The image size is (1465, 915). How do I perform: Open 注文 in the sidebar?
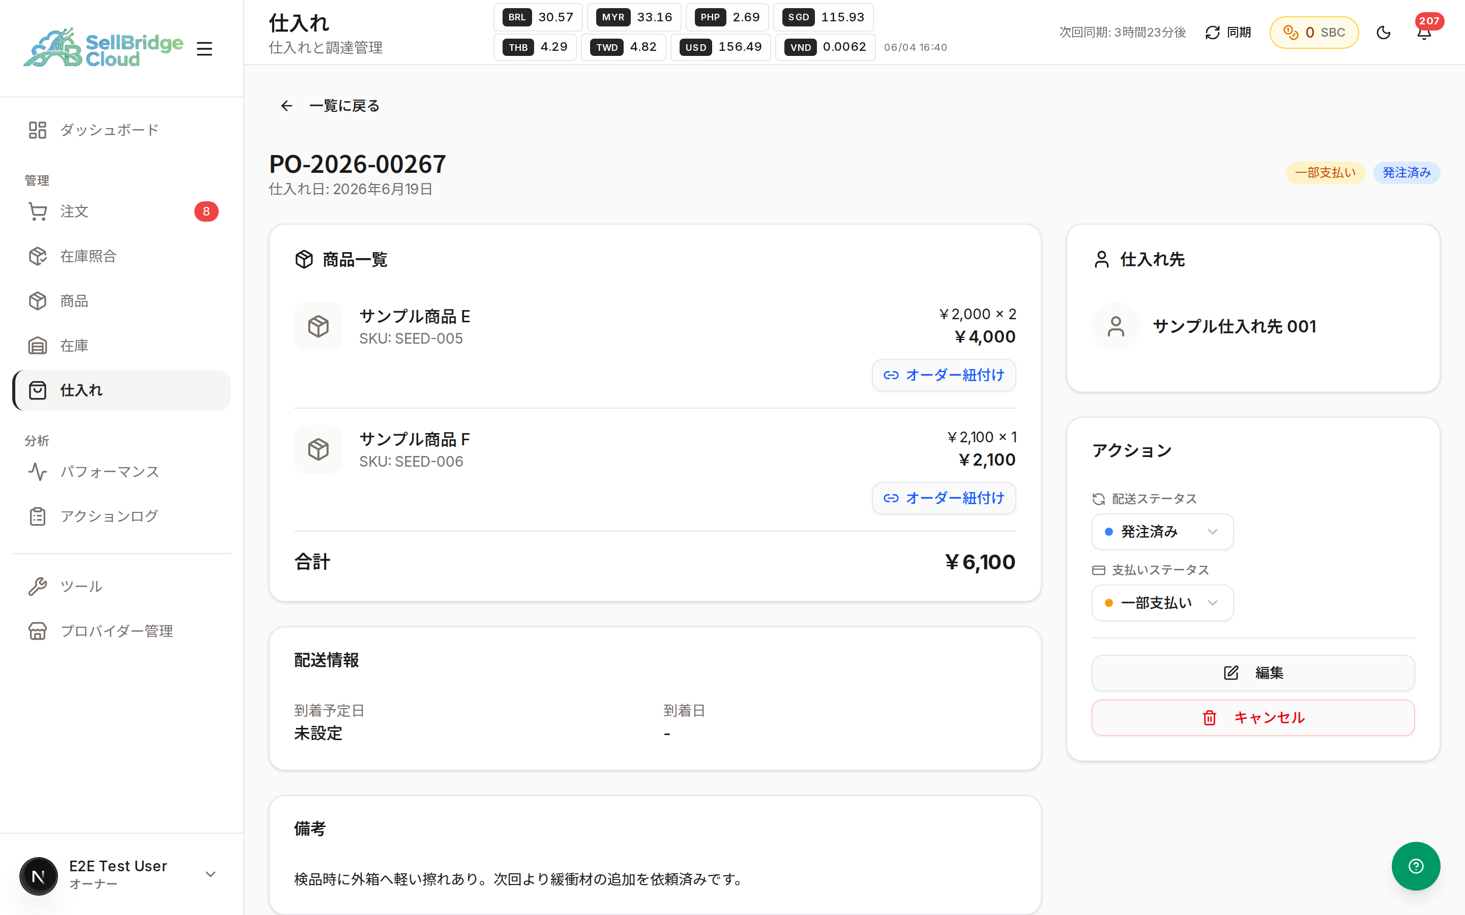(x=121, y=211)
